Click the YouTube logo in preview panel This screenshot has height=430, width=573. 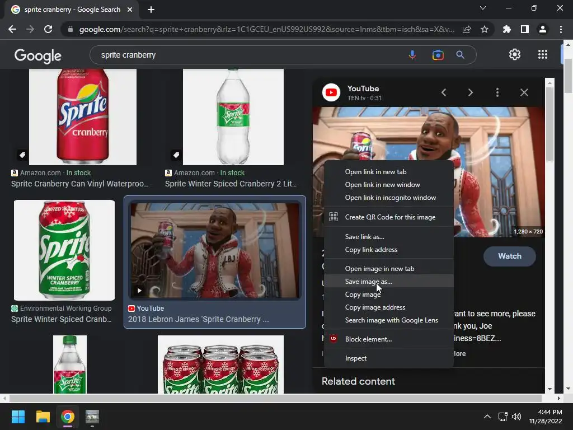point(331,92)
